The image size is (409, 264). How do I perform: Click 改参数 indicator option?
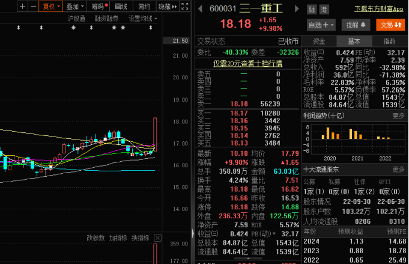95,238
